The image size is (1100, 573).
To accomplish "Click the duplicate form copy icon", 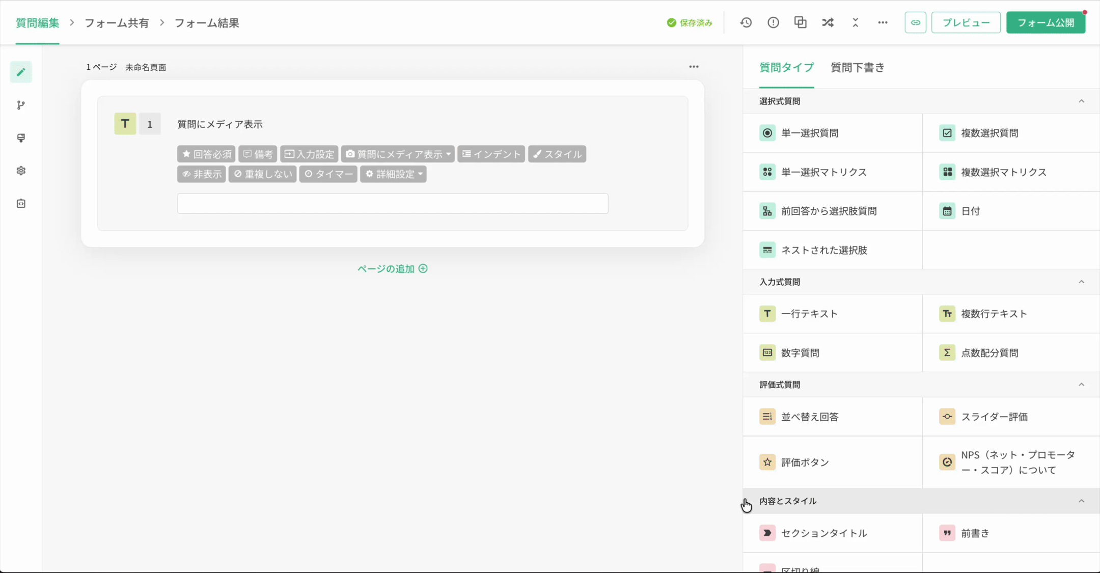I will [x=800, y=22].
